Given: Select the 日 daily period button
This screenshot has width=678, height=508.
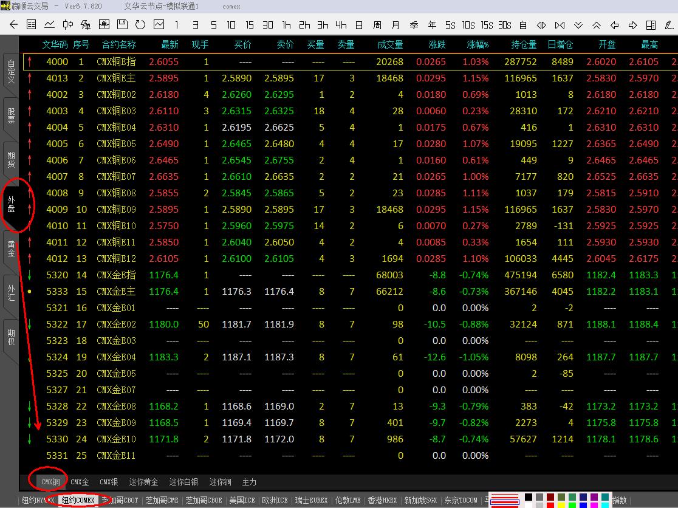Looking at the screenshot, I should [359, 25].
